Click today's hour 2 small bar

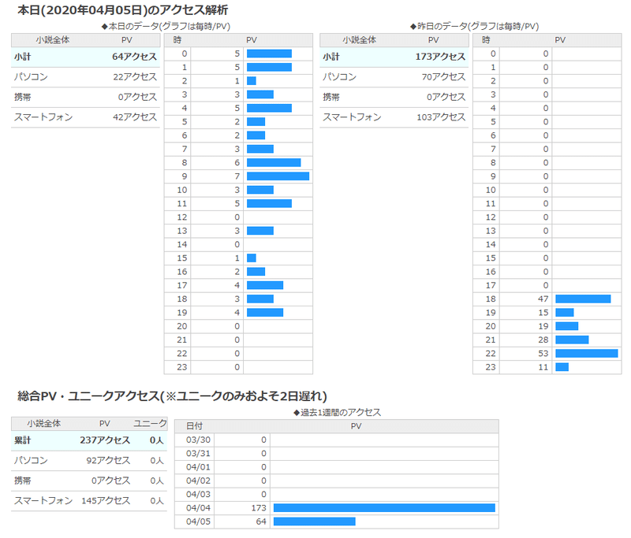click(x=252, y=81)
